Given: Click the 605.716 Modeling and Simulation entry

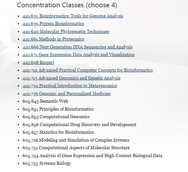Looking at the screenshot, I should [x=76, y=140].
